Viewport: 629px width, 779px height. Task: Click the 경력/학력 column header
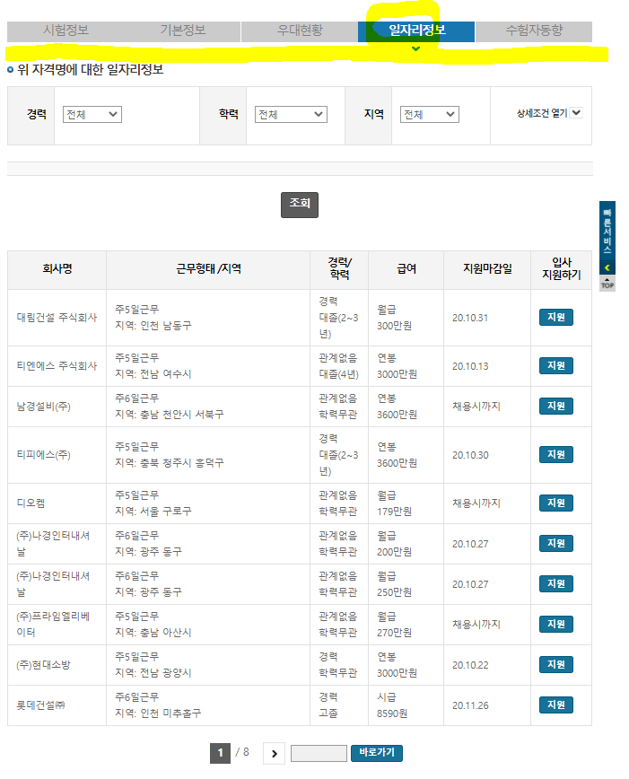pyautogui.click(x=339, y=268)
